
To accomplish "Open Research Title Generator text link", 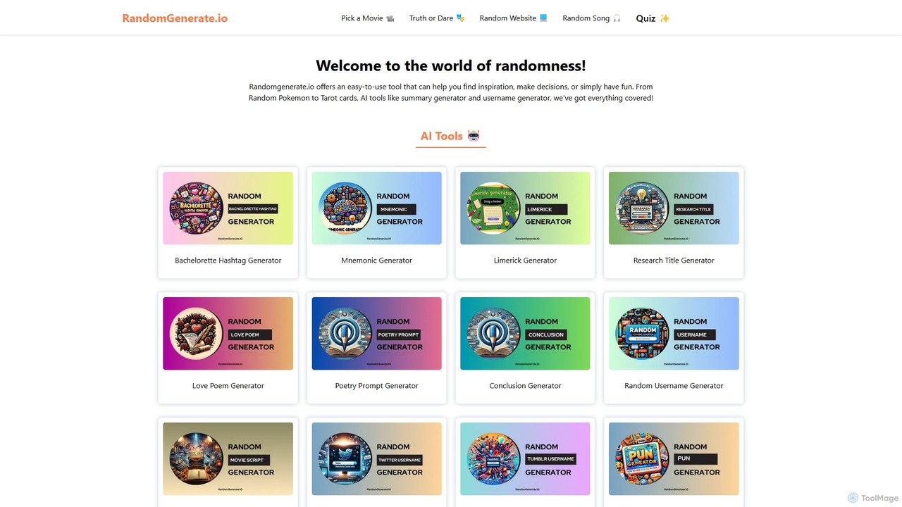I will pyautogui.click(x=674, y=261).
